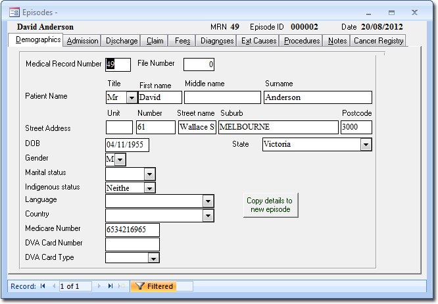This screenshot has width=438, height=304.
Task: Open the Gender dropdown arrow
Action: [x=120, y=159]
